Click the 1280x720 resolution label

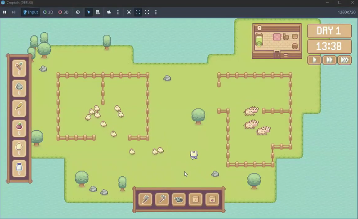346,12
